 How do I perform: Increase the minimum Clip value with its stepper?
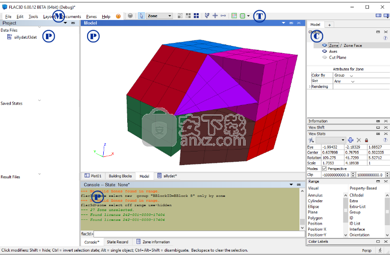click(353, 173)
